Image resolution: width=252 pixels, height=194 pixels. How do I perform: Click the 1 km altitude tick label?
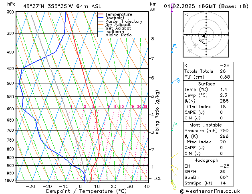pos(153,167)
